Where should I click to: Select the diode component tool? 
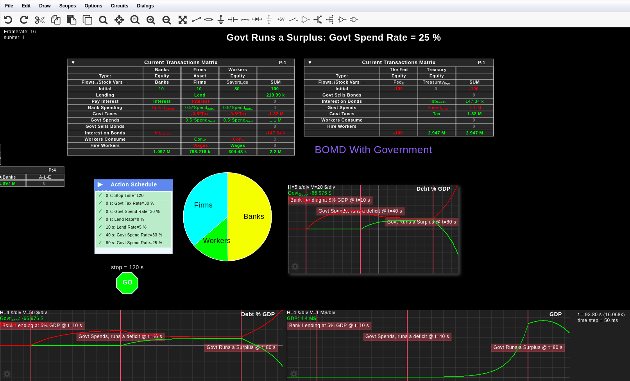pyautogui.click(x=257, y=20)
